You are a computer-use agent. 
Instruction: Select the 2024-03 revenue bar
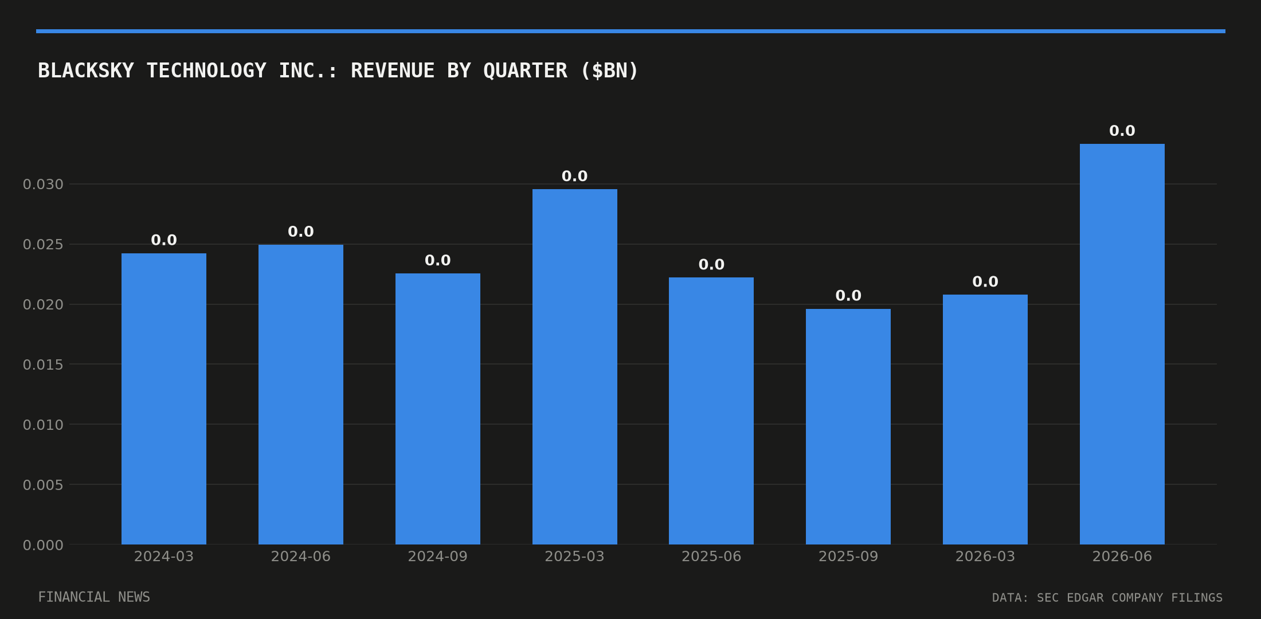pos(164,399)
